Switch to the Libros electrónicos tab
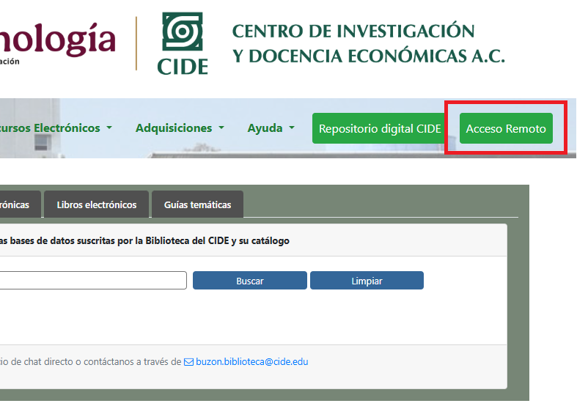 click(97, 204)
